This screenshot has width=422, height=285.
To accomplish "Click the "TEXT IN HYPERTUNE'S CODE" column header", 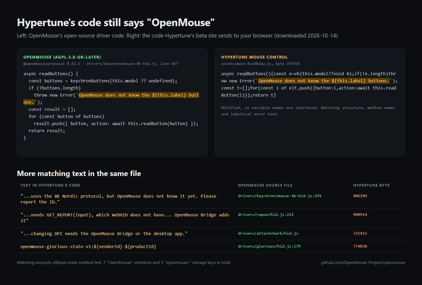I will coord(50,185).
